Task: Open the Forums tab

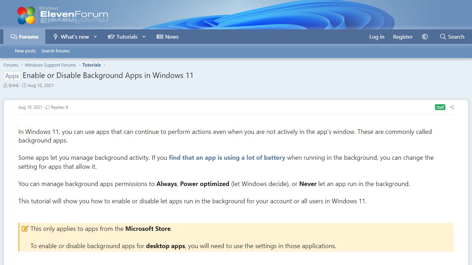Action: point(25,37)
